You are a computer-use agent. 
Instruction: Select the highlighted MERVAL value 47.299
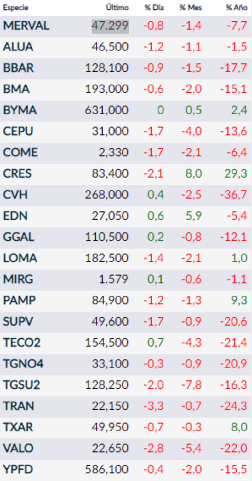110,26
